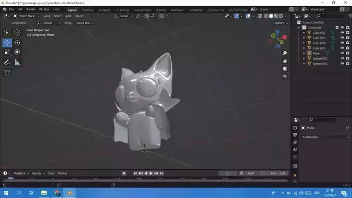Switch to rendered viewport shading
This screenshot has width=352, height=198.
click(281, 16)
